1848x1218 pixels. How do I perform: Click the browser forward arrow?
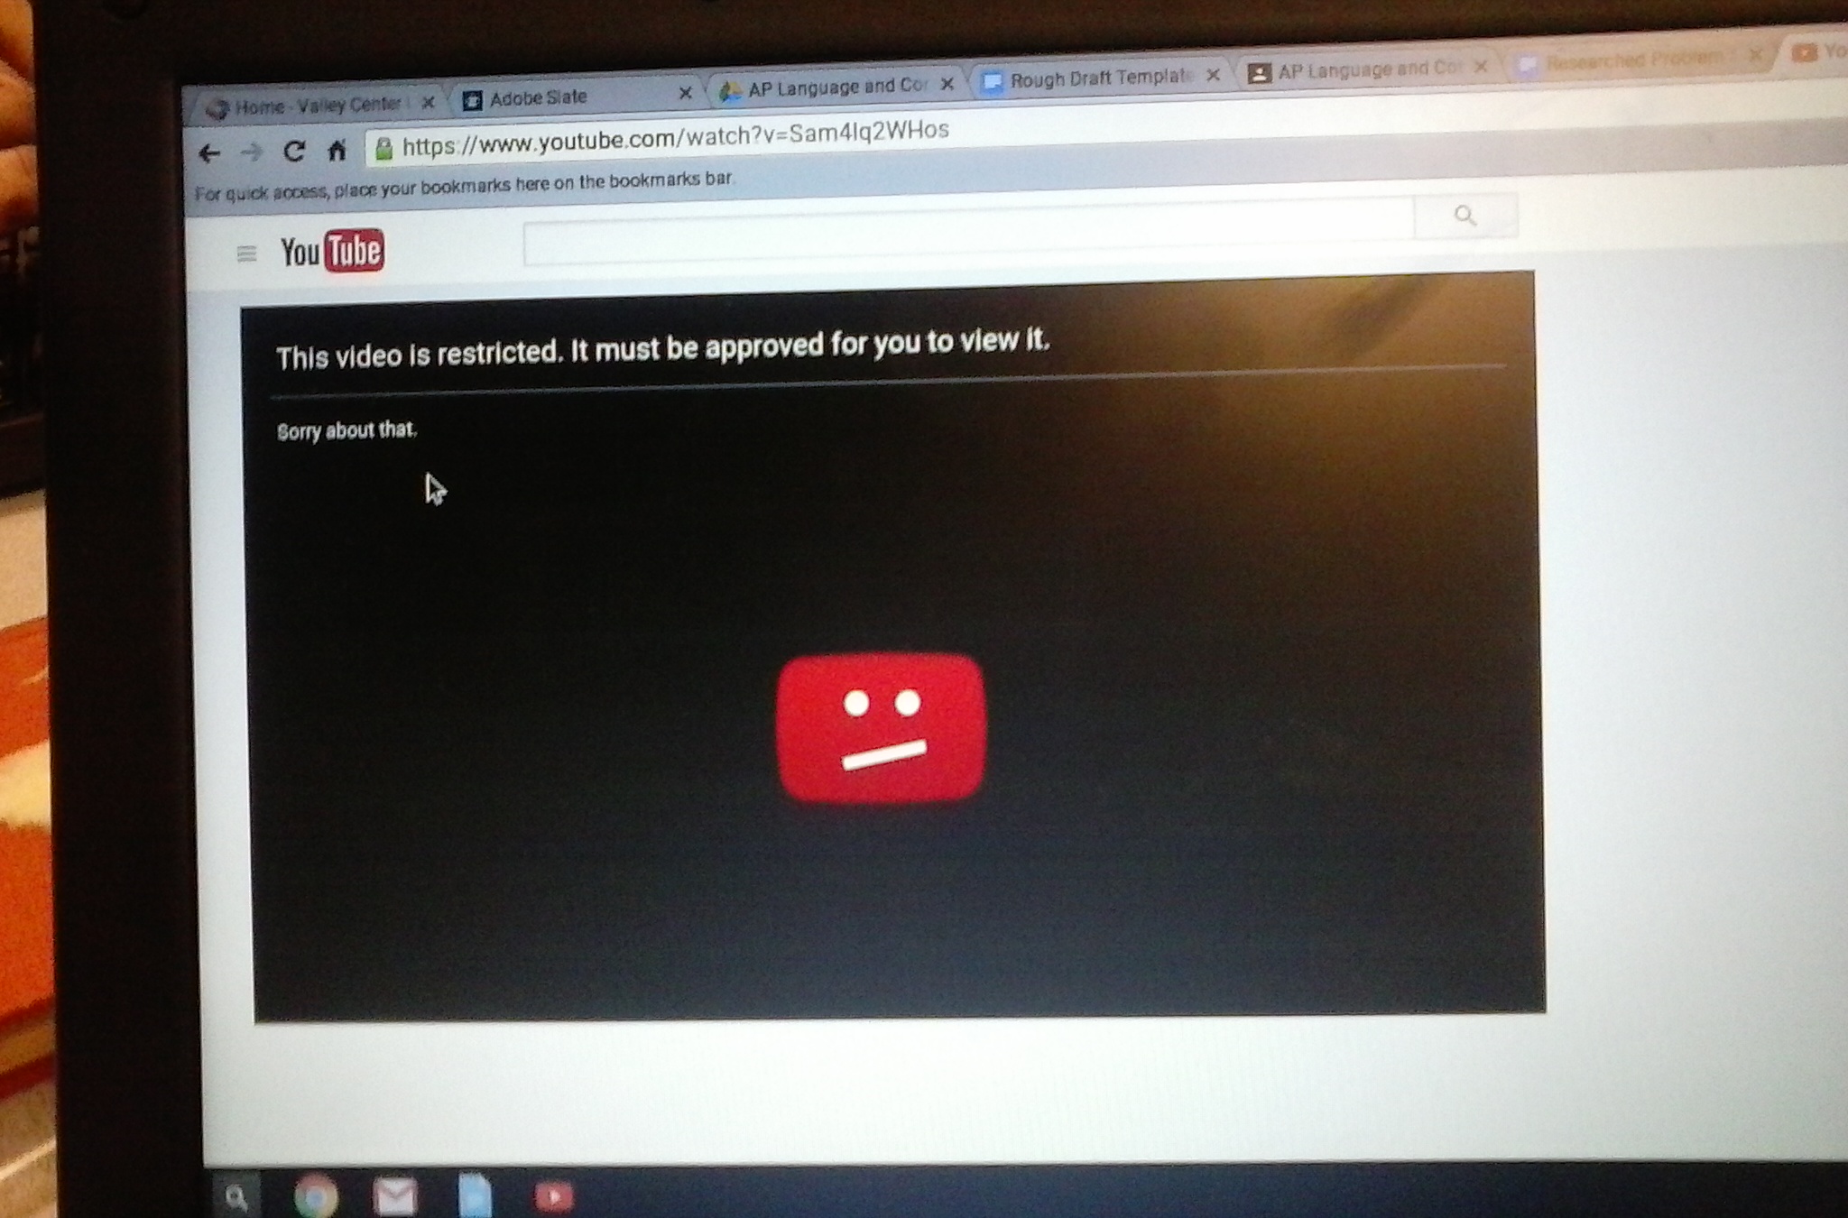252,152
